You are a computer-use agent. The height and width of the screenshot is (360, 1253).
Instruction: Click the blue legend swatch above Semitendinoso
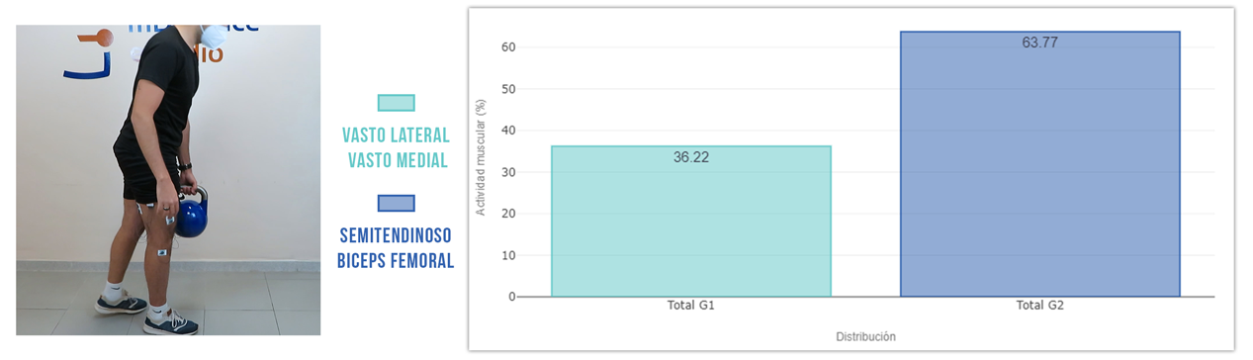pos(396,203)
